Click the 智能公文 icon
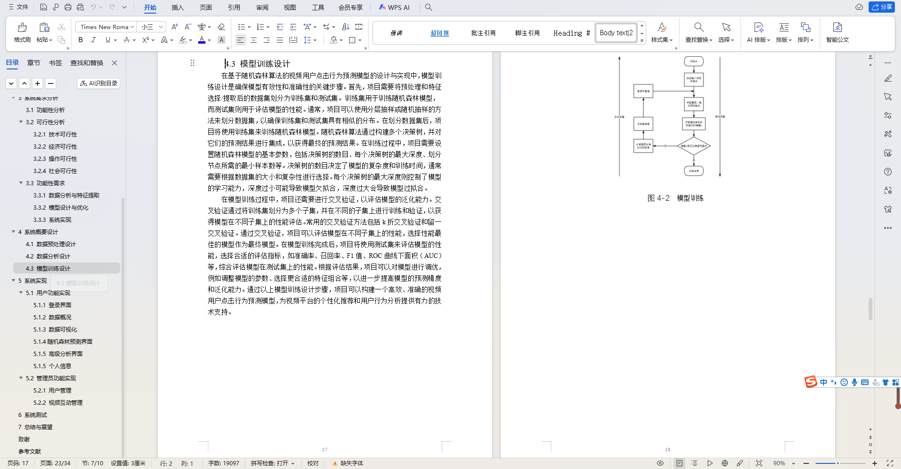This screenshot has width=901, height=469. tap(838, 32)
